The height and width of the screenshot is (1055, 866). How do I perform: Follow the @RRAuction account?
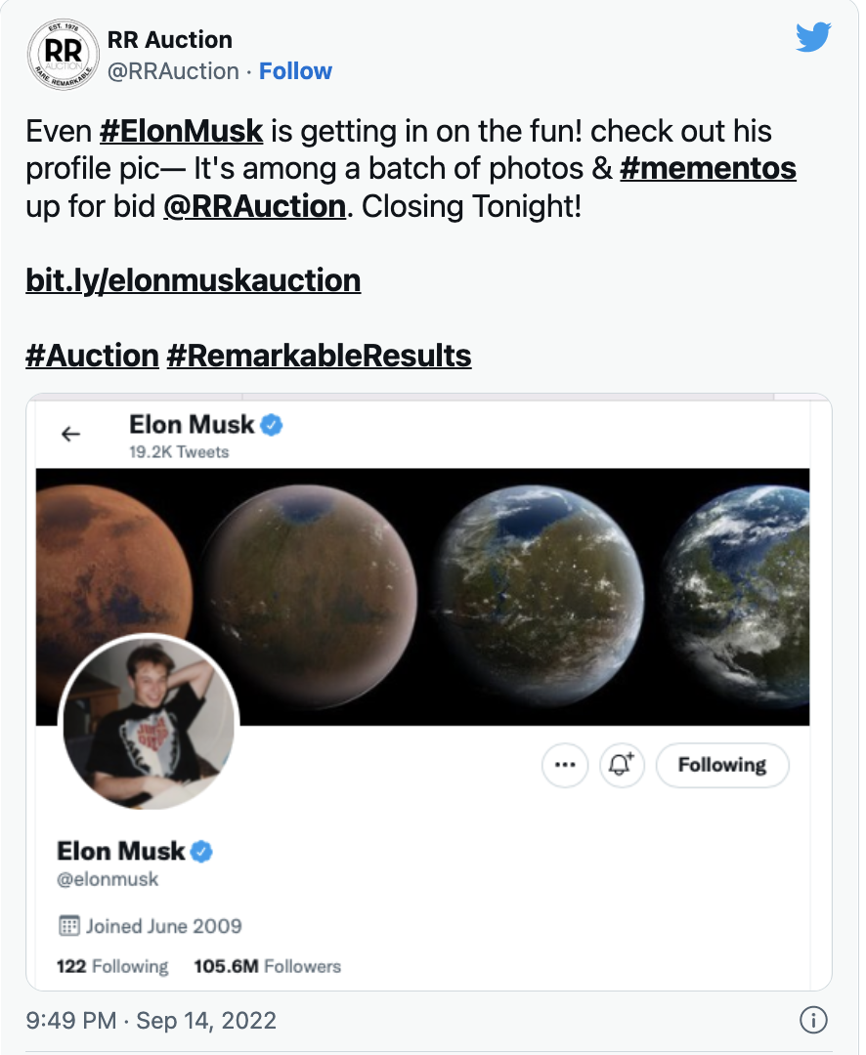(295, 71)
